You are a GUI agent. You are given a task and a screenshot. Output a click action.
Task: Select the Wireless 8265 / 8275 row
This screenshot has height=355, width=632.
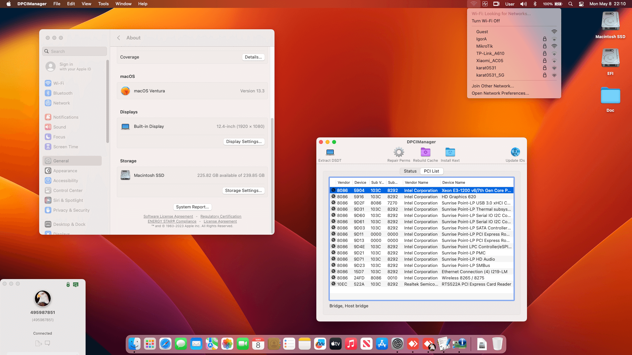(x=422, y=278)
